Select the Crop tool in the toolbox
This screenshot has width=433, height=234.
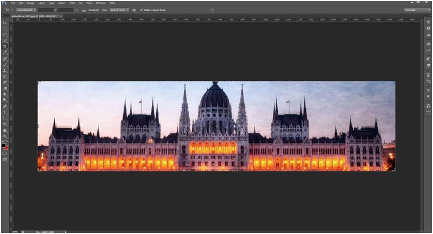4,46
